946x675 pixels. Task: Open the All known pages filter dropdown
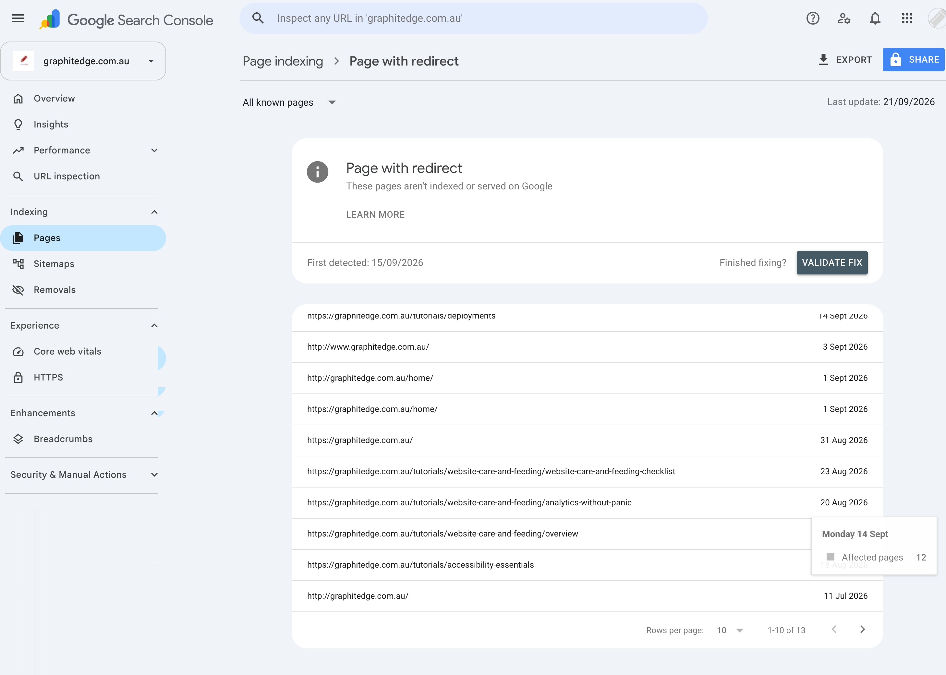click(289, 102)
